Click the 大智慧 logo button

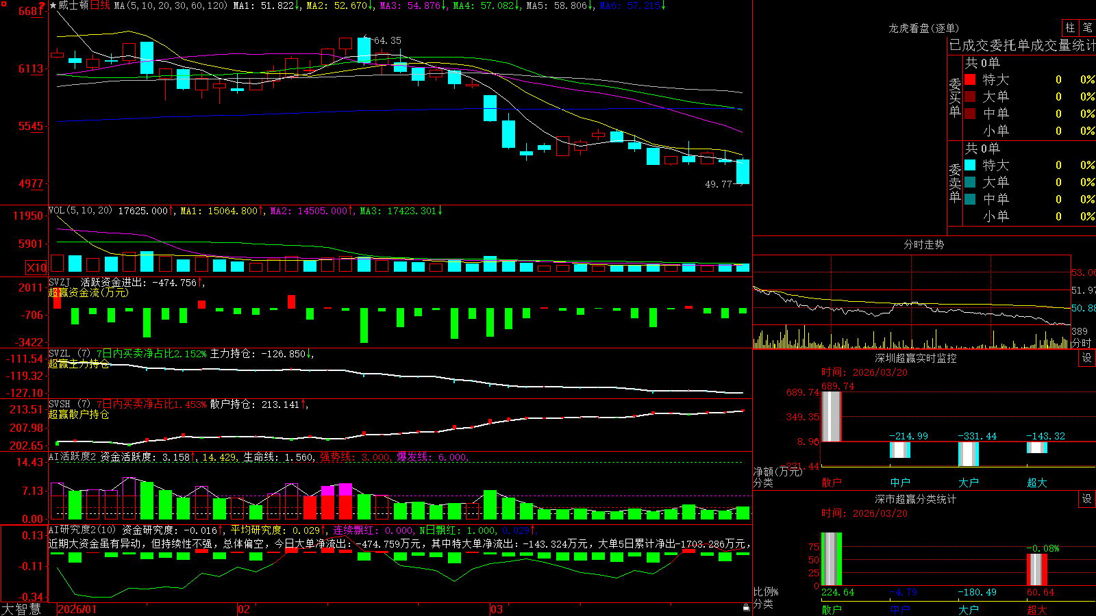pos(21,609)
